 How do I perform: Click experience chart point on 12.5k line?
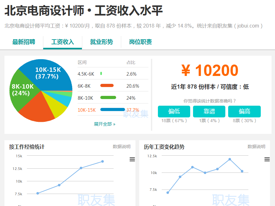(x=81, y=168)
